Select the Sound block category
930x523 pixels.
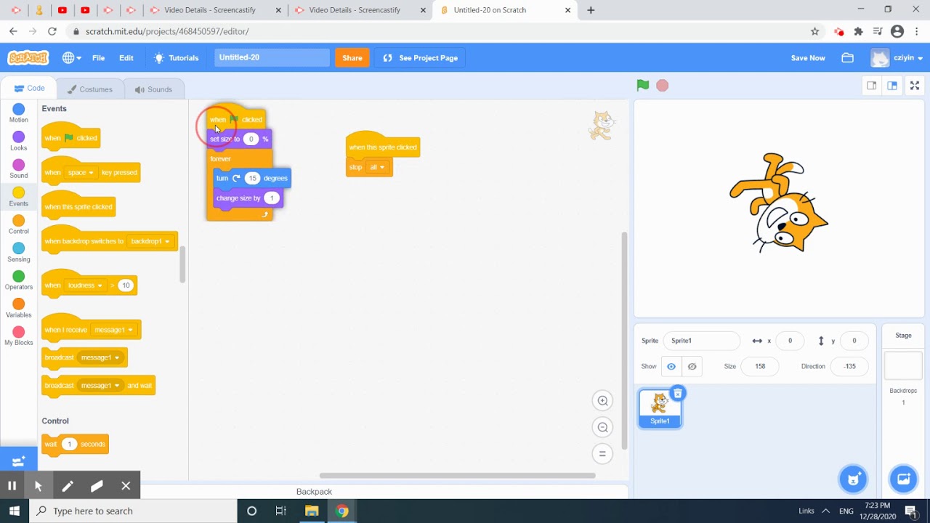(x=18, y=169)
